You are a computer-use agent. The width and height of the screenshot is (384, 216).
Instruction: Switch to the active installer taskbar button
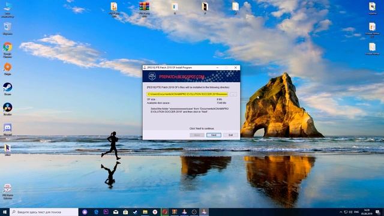coord(204,212)
